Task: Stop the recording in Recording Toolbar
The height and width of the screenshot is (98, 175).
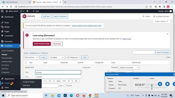Action: (167, 84)
